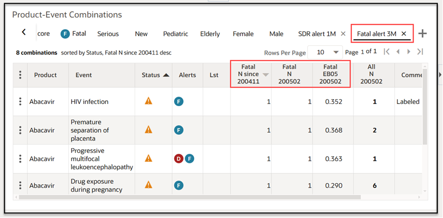443x218 pixels.
Task: Click the vertical scrollbar of the table
Action: [x=425, y=106]
